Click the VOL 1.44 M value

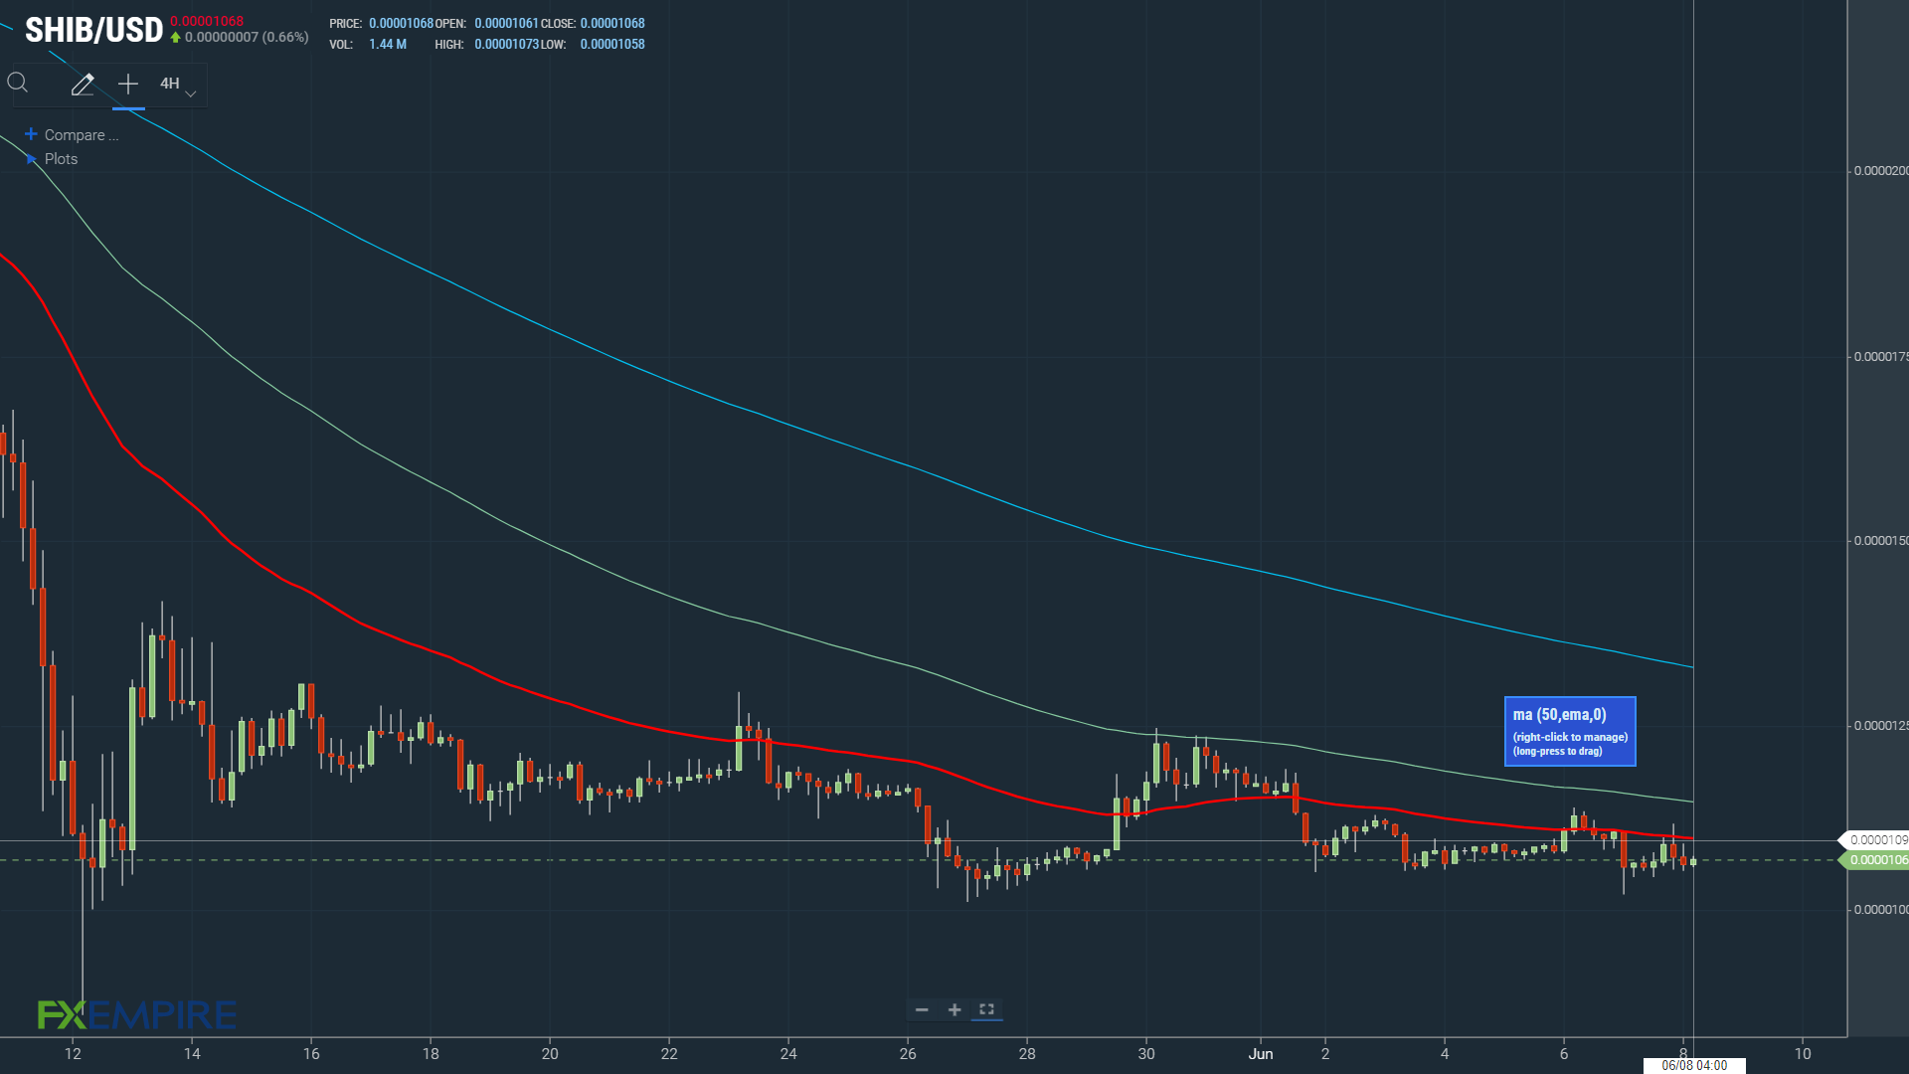(388, 45)
